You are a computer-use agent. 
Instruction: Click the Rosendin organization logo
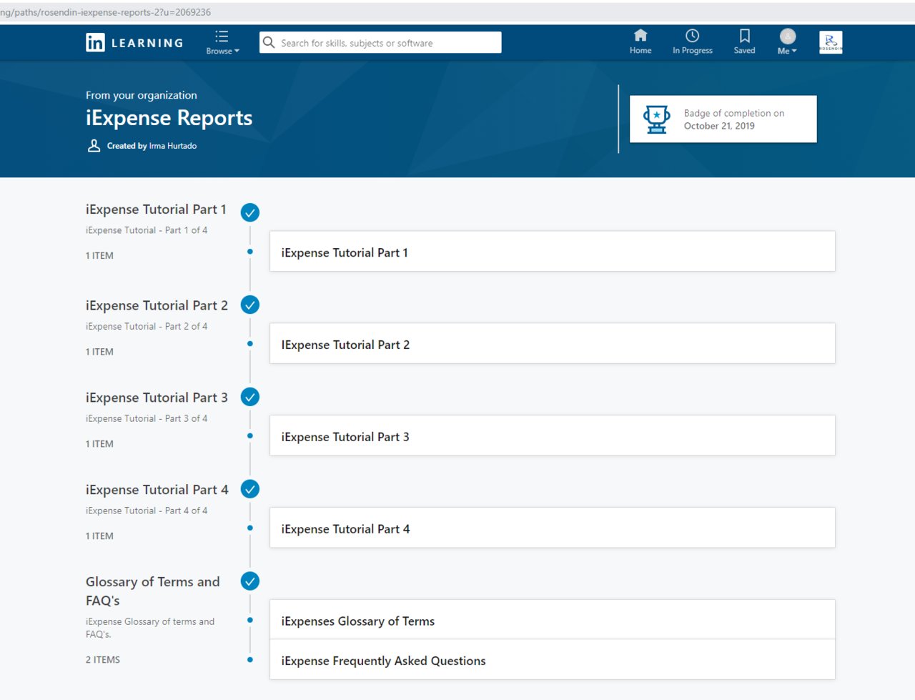[x=831, y=42]
